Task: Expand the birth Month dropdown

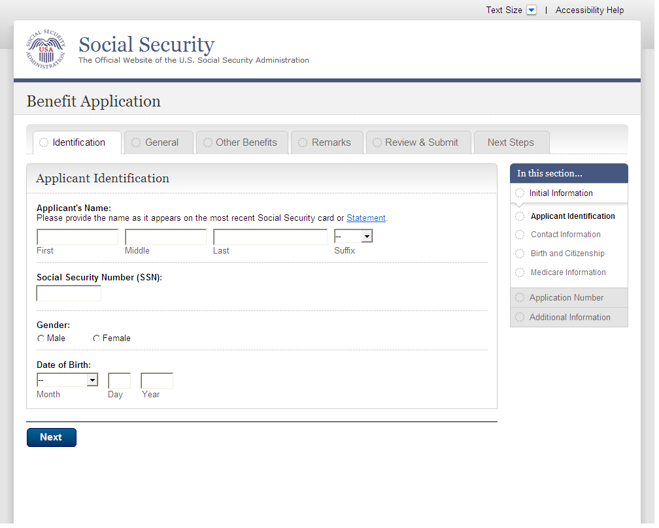Action: pyautogui.click(x=67, y=380)
